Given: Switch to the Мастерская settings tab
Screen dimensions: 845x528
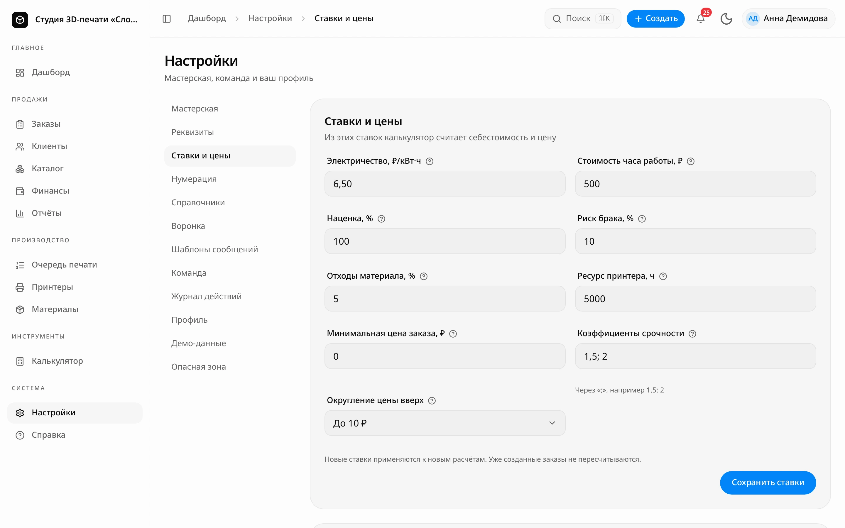Looking at the screenshot, I should point(230,109).
